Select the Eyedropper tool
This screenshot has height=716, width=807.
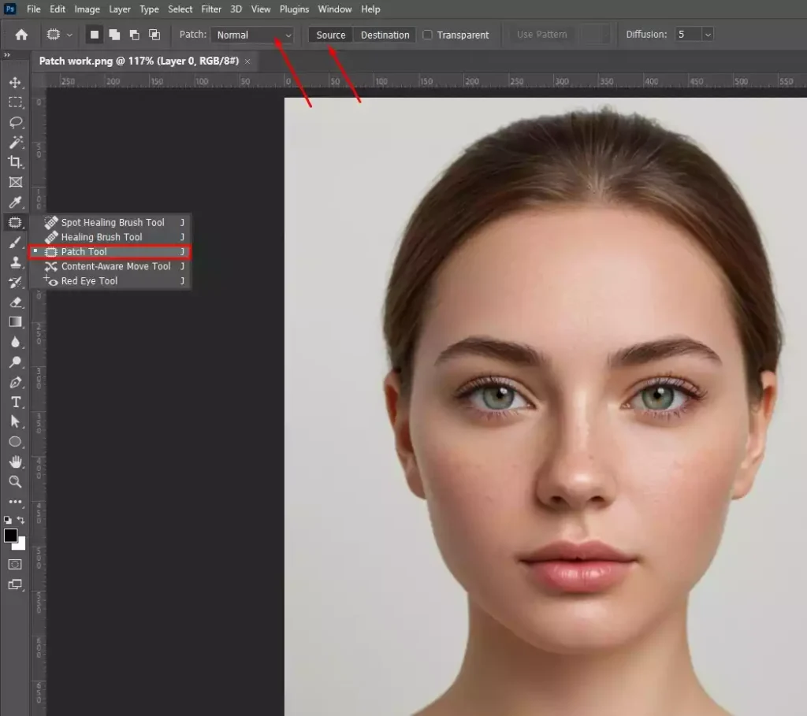16,202
